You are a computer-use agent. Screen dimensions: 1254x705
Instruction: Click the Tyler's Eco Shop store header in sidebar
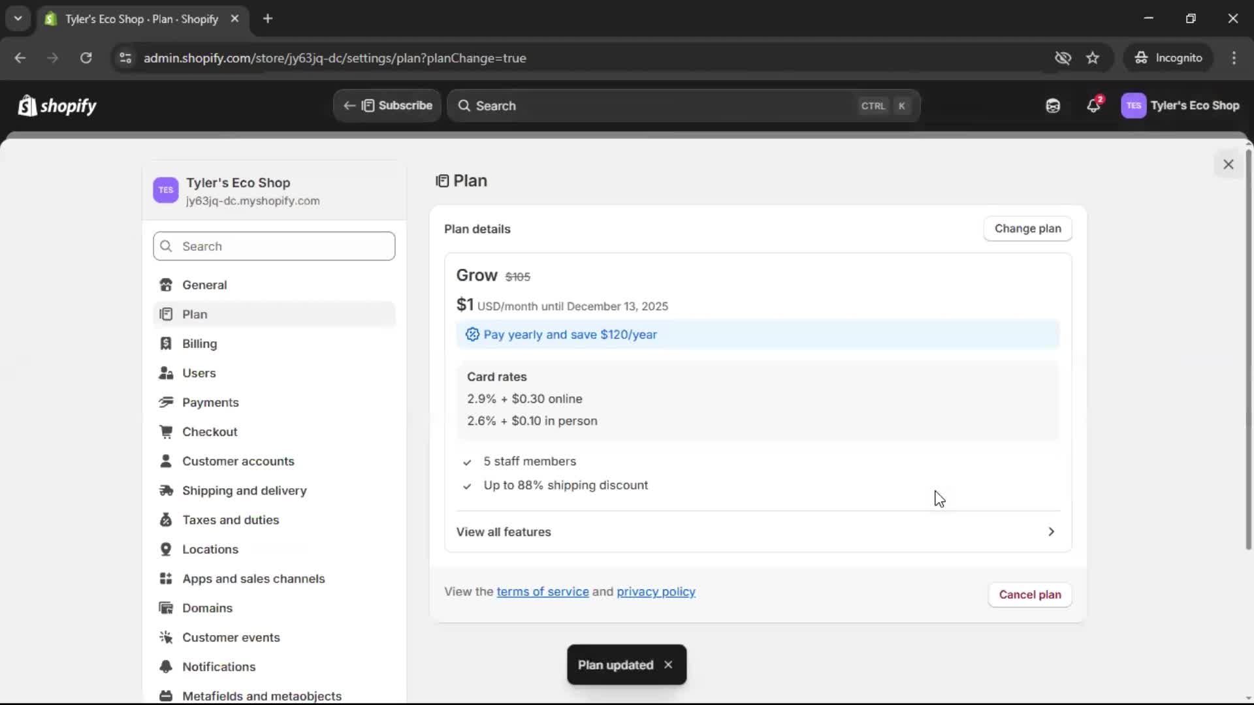coord(274,191)
